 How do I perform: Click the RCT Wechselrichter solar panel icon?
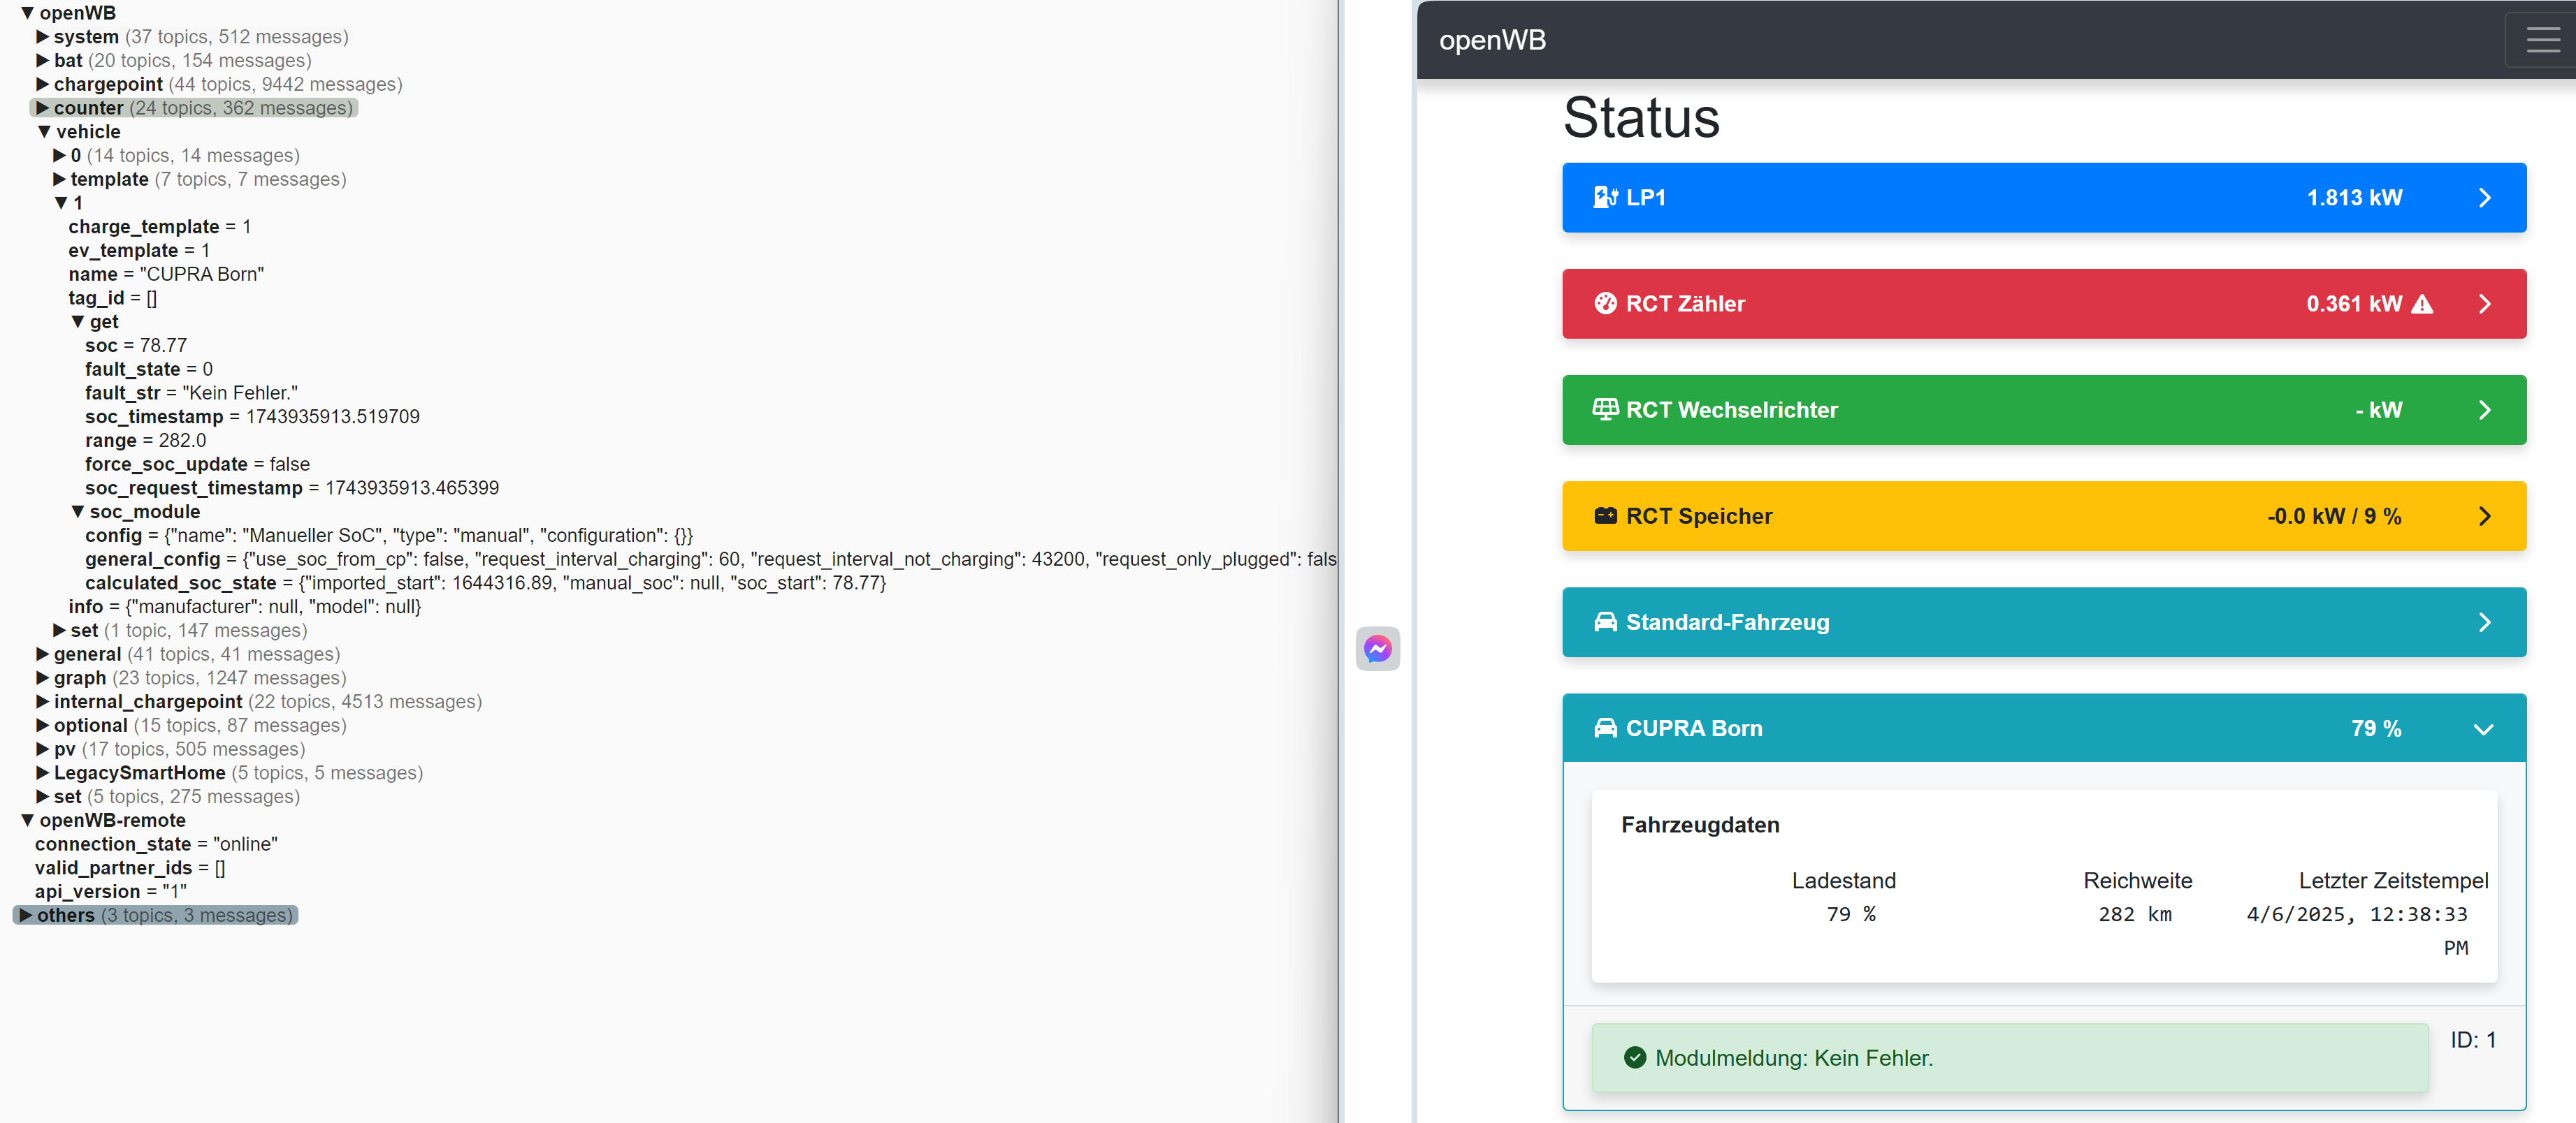tap(1605, 410)
